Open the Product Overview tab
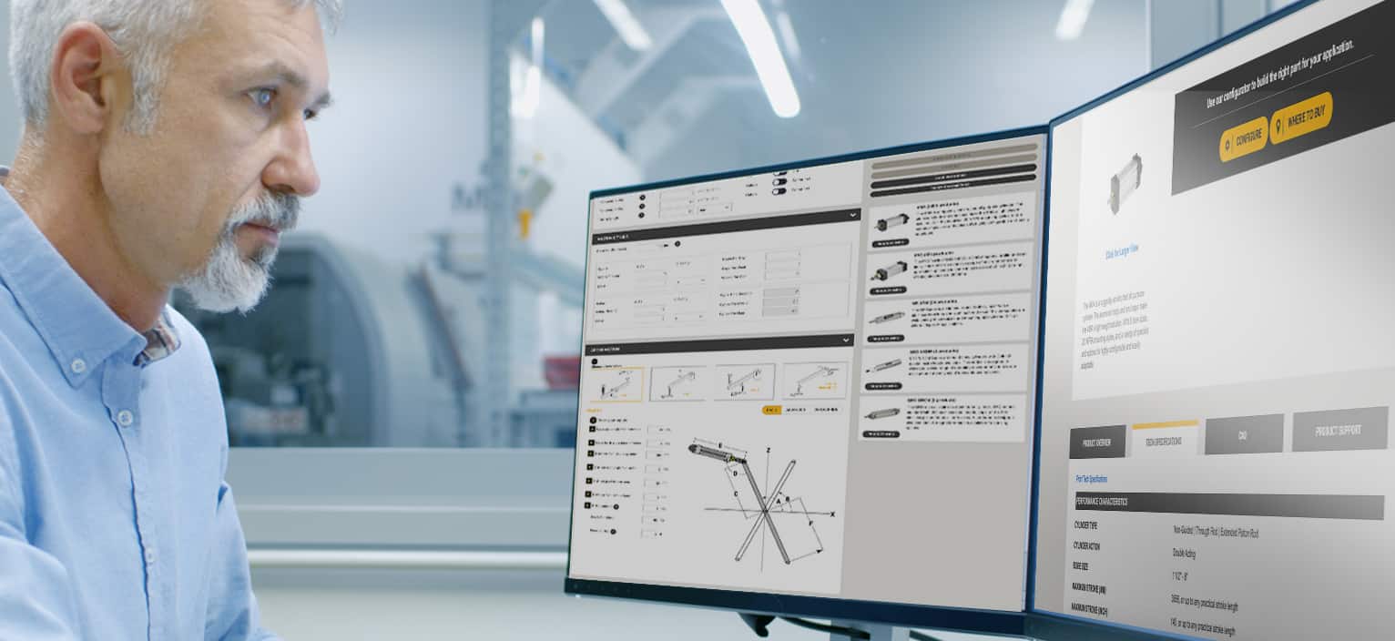1395x641 pixels. click(1096, 442)
